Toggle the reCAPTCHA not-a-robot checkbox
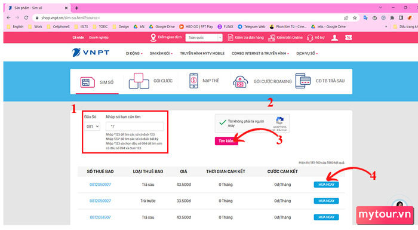Screen dimensions: 418x230 coord(223,122)
